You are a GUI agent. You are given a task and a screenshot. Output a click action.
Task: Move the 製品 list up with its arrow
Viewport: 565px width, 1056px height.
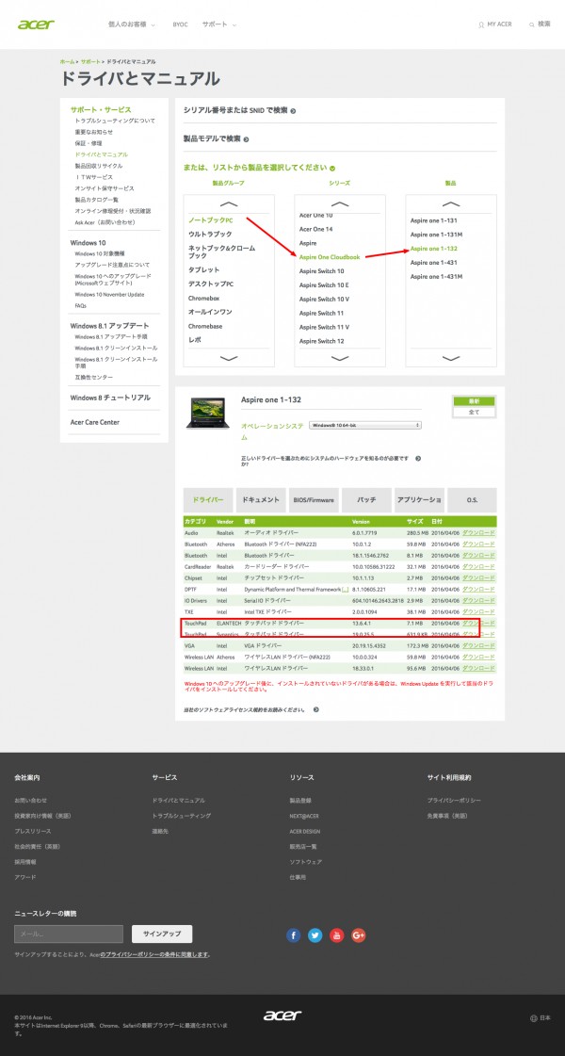(450, 204)
